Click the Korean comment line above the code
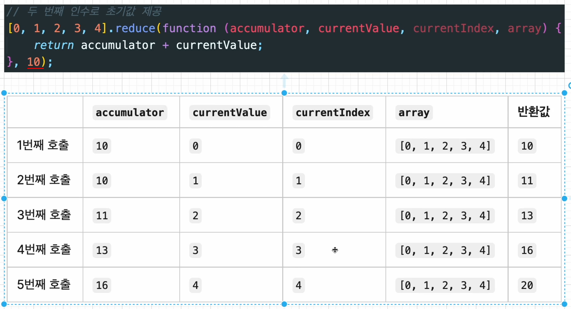Viewport: 571px width, 309px height. (85, 11)
